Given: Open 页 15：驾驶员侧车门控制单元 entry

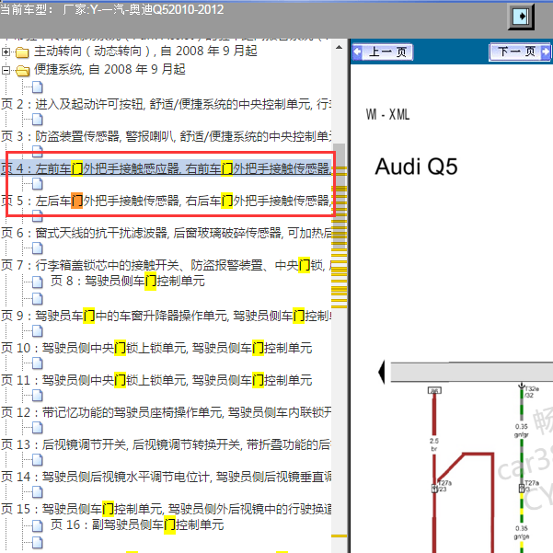Looking at the screenshot, I should [x=166, y=509].
